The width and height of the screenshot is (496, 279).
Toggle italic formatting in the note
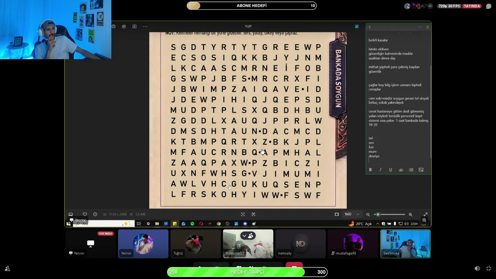tap(381, 170)
